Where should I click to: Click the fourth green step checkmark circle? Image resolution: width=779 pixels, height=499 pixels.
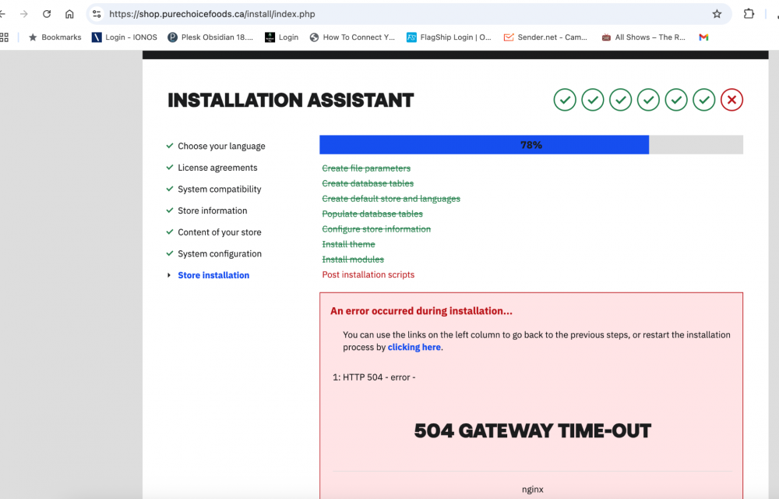click(648, 100)
